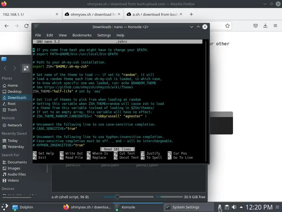Screen dimensions: 282x212
Task: Go forward in Dolphin file manager
Action: click(15, 68)
